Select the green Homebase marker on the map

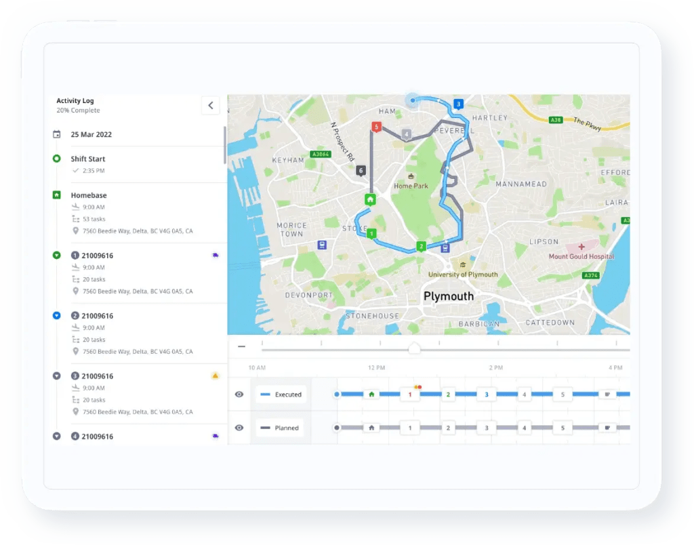[x=370, y=200]
